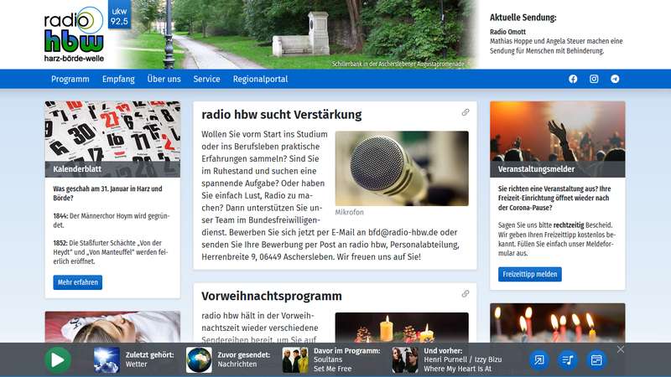Expand the Service menu

206,80
